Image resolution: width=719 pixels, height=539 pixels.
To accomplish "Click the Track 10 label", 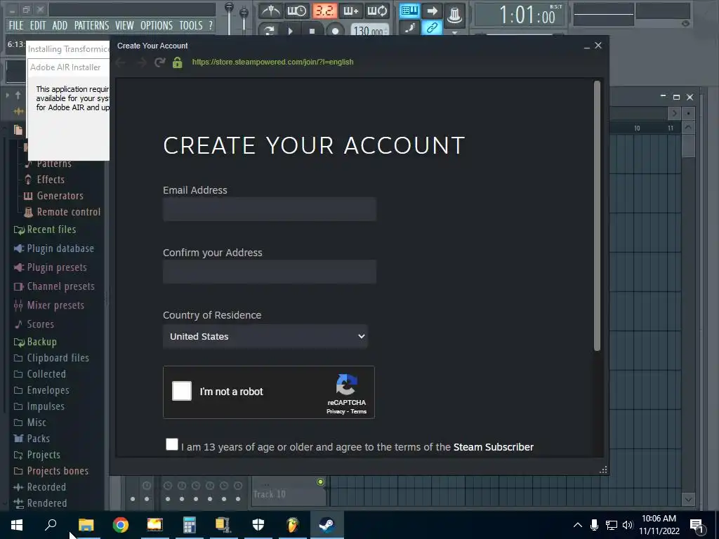I will coord(269,494).
